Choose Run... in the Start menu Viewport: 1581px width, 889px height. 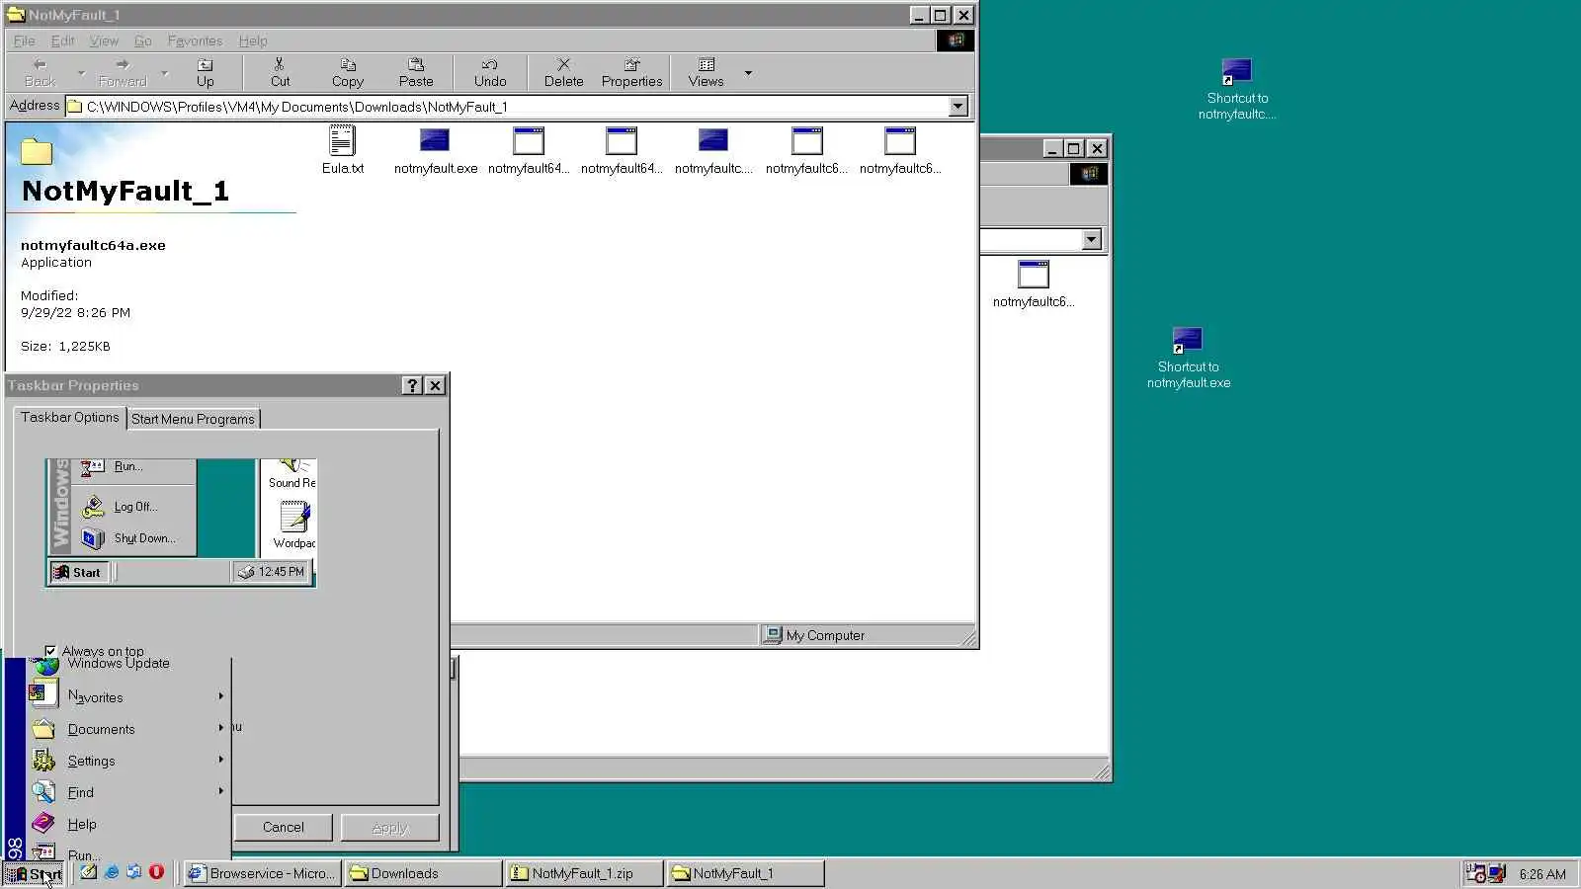128,851
